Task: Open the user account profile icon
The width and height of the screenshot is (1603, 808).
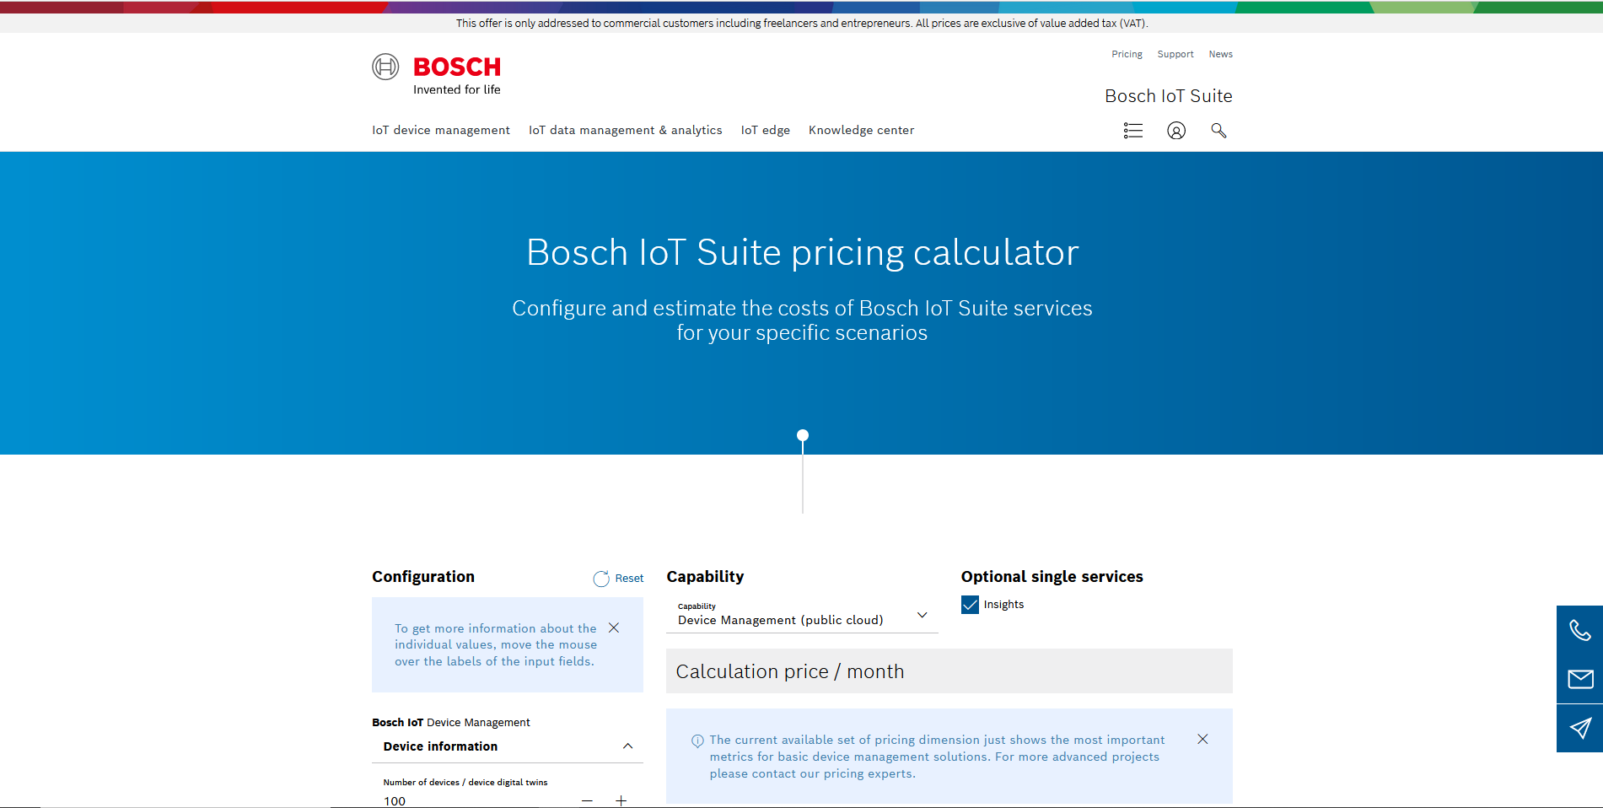Action: click(1176, 131)
